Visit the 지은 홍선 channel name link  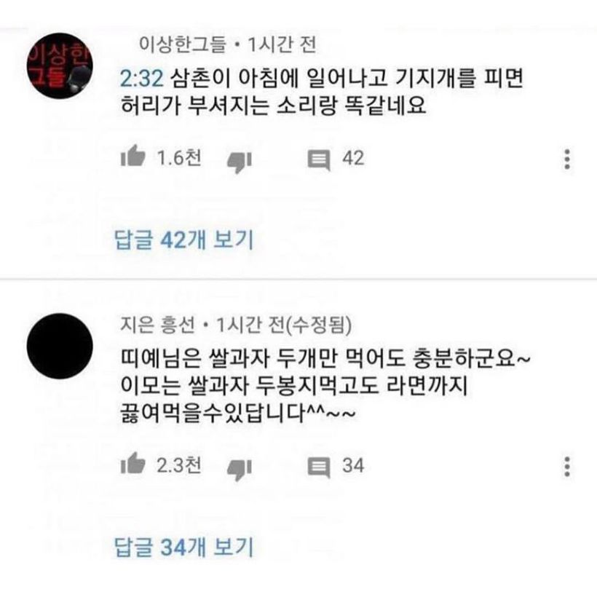click(x=158, y=325)
